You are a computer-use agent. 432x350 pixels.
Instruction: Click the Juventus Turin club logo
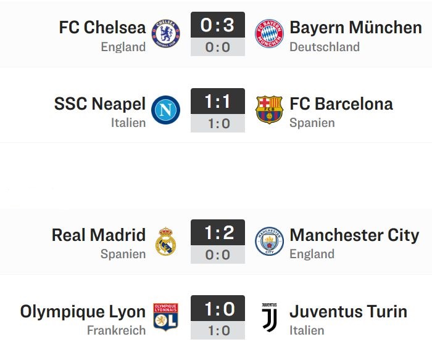(269, 317)
